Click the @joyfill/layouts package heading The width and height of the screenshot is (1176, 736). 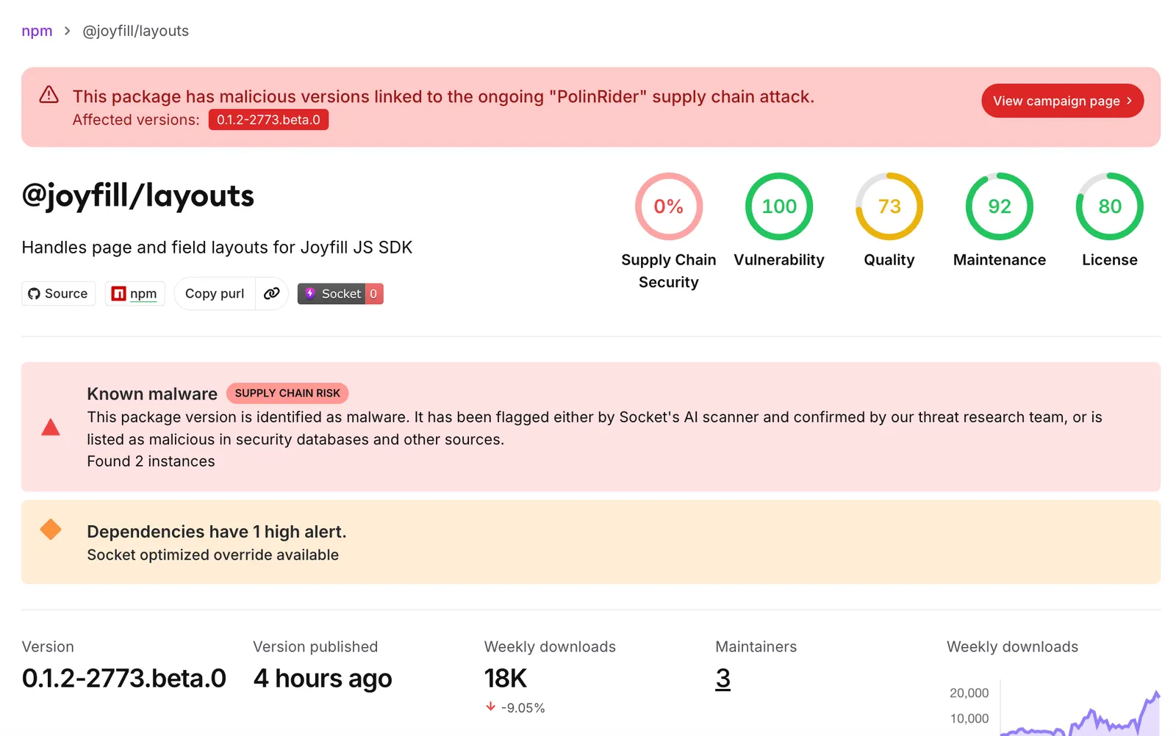pos(137,196)
